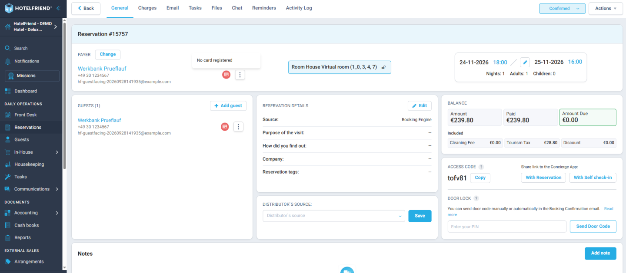Expand Communications submenu
This screenshot has height=273, width=626.
tap(57, 189)
